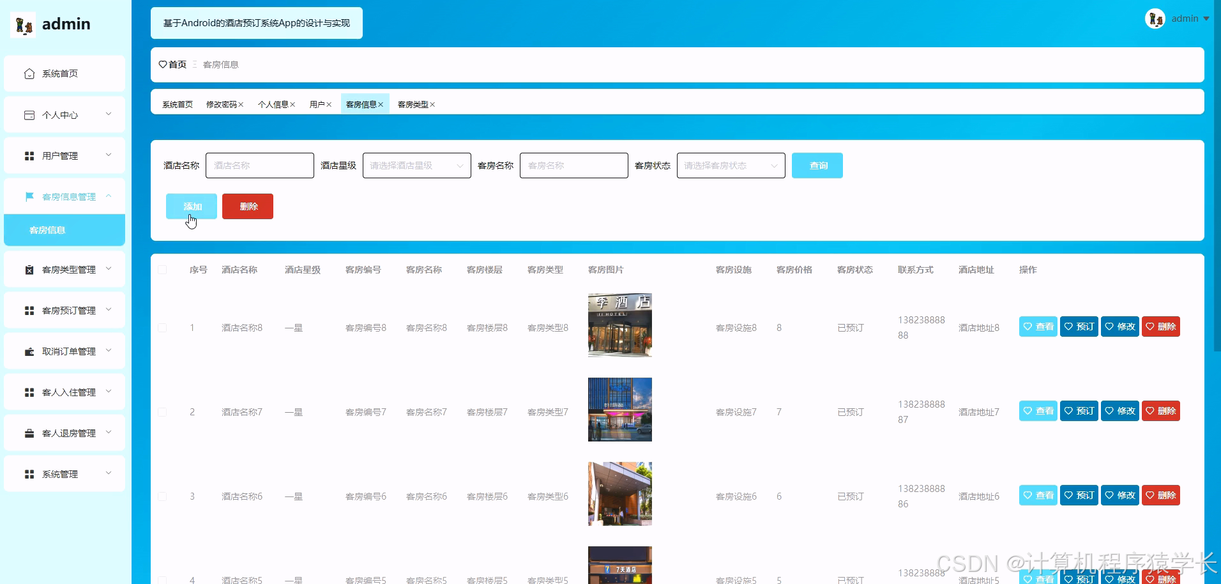
Task: Click the user avatar at top right
Action: point(1155,19)
